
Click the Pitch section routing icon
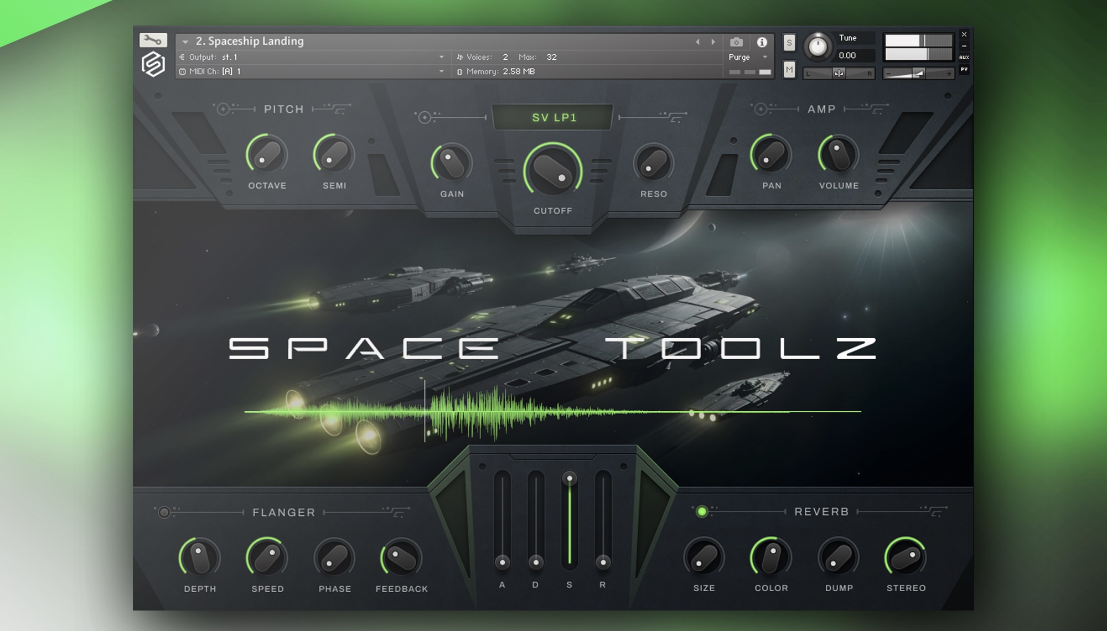332,108
